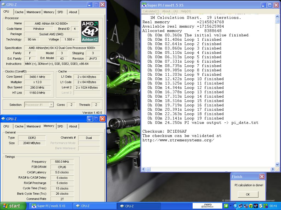
Task: Close the Finish dialog with X
Action: pyautogui.click(x=262, y=177)
